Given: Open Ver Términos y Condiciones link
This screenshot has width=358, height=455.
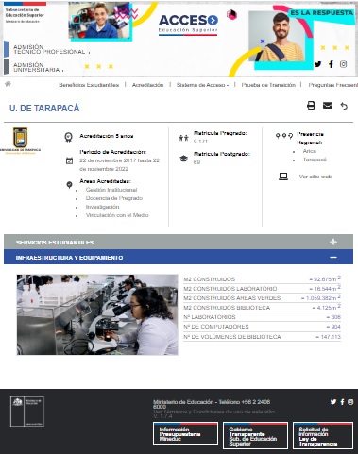Looking at the screenshot, I should (213, 412).
